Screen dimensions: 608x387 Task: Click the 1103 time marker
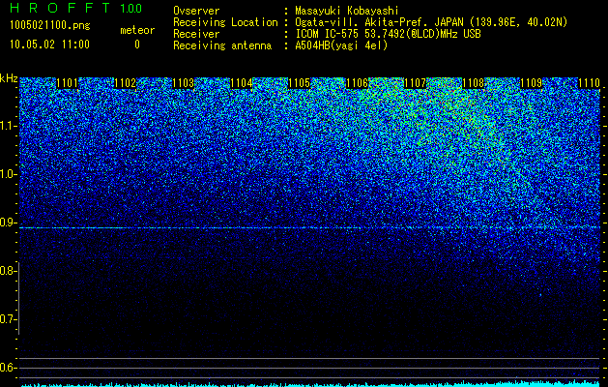(x=183, y=83)
